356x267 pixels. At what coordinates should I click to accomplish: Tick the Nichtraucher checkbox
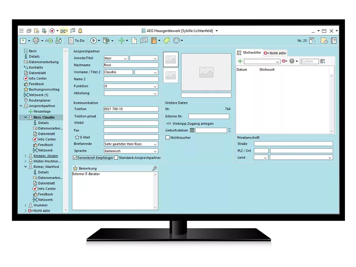tap(168, 138)
